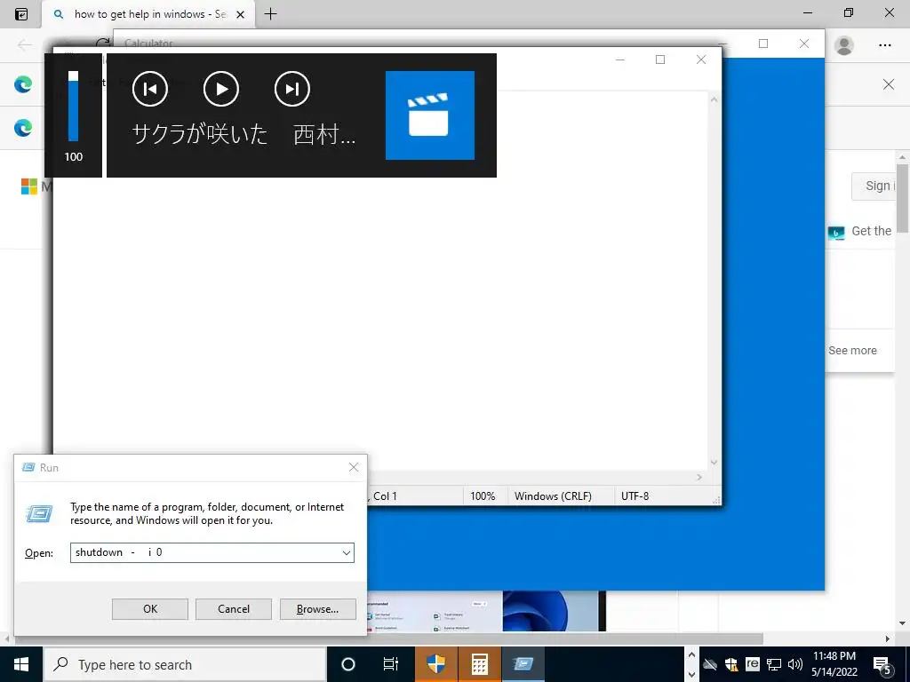Viewport: 910px width, 682px height.
Task: Close the 'how to get help' browser tab
Action: pyautogui.click(x=240, y=14)
